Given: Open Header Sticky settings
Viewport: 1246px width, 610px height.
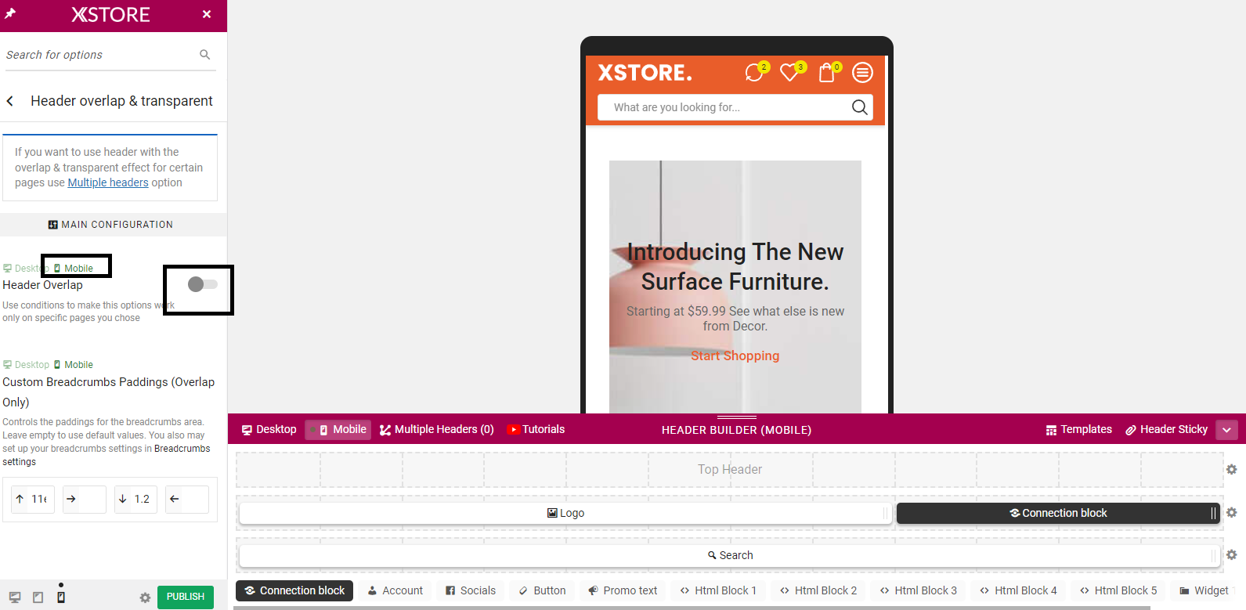Looking at the screenshot, I should click(x=1167, y=429).
